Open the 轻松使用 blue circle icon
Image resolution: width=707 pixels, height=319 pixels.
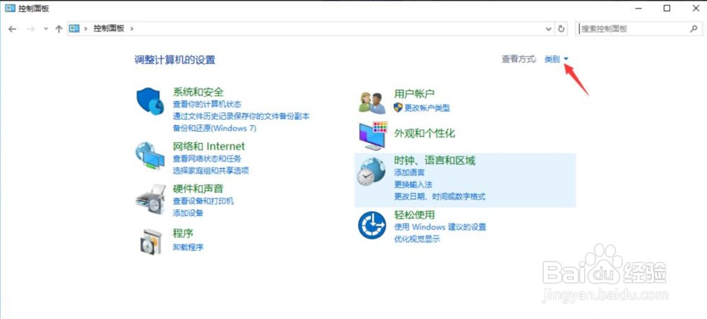(x=372, y=226)
